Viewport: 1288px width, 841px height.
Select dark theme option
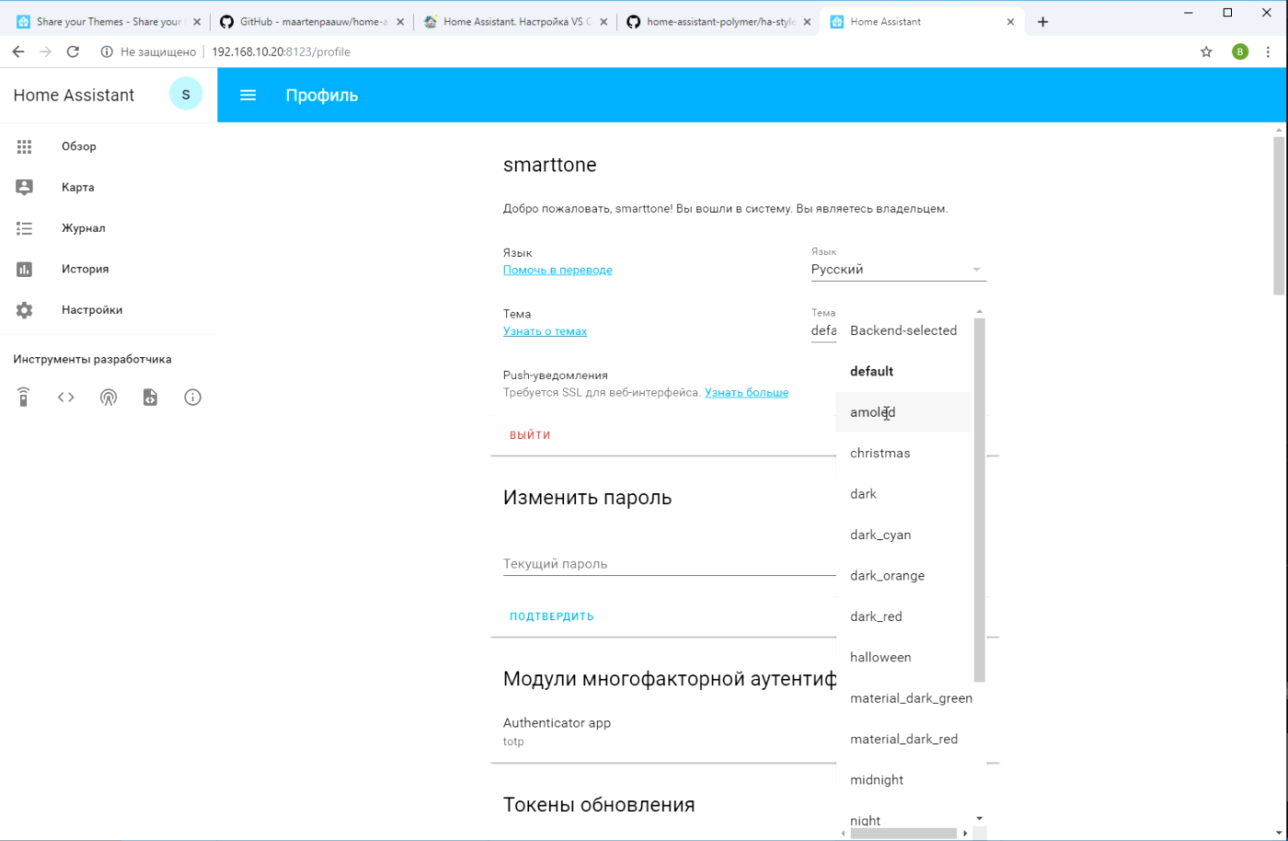click(x=903, y=494)
